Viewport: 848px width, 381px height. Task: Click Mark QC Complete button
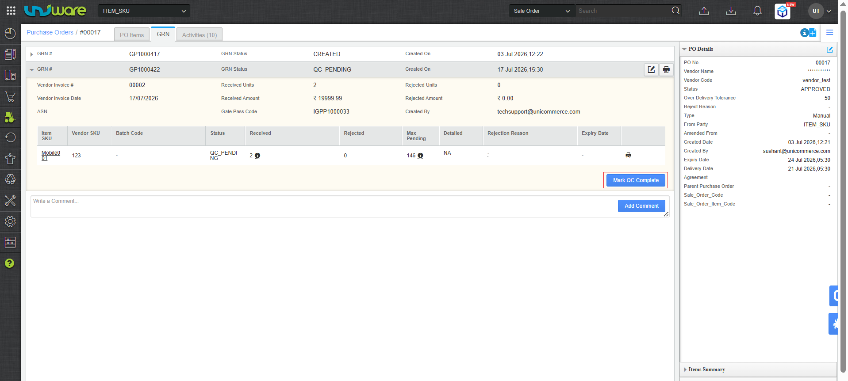click(x=636, y=180)
